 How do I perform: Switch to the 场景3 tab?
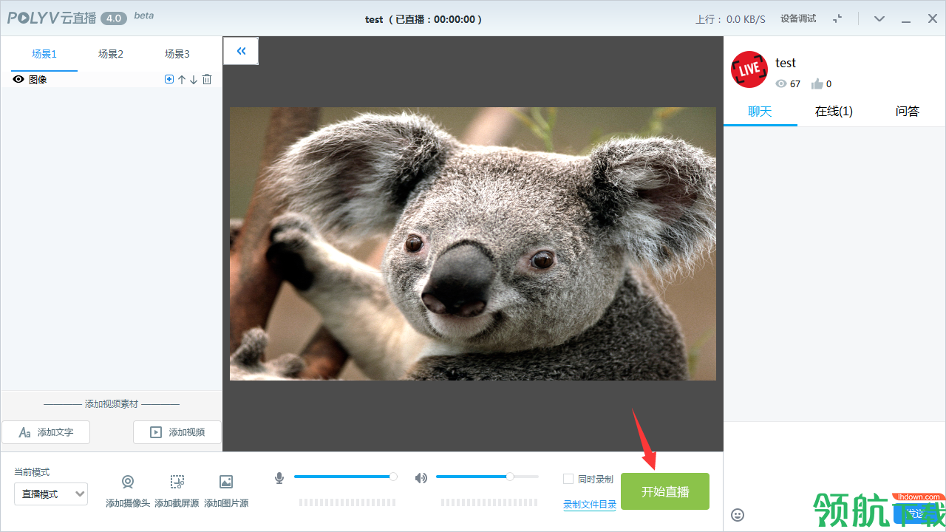coord(177,54)
